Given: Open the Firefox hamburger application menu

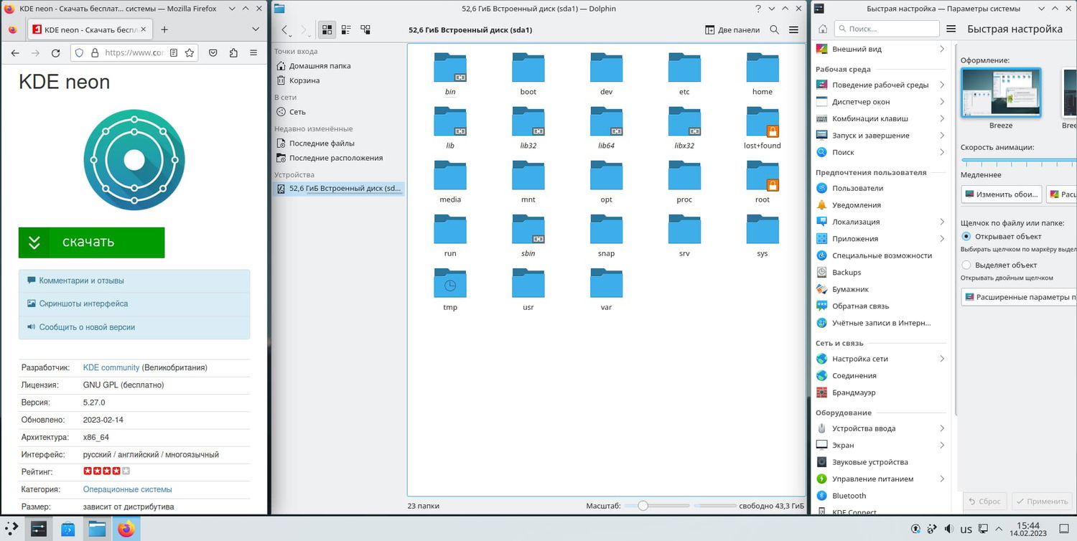Looking at the screenshot, I should coord(253,53).
